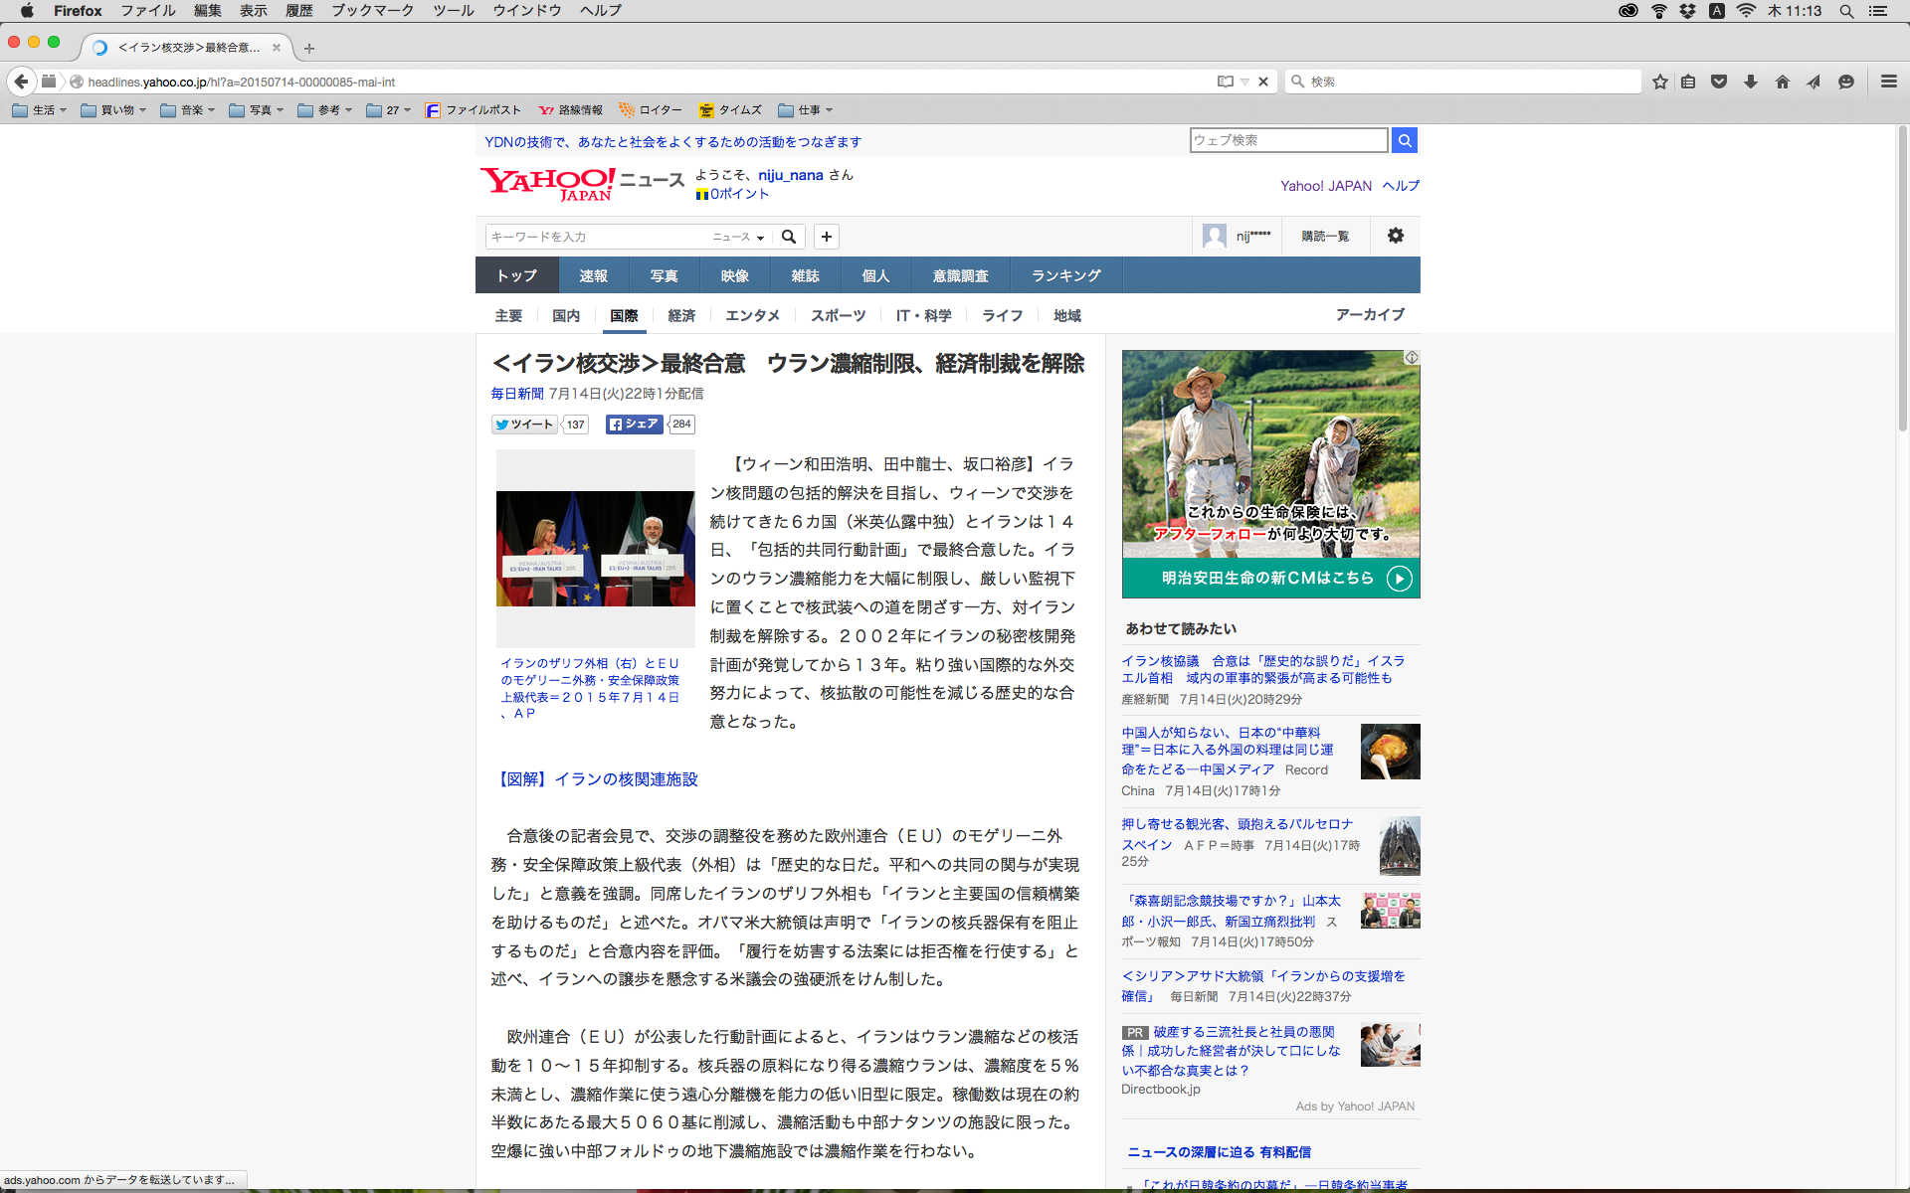Save page to Pocket
Screen dimensions: 1910x1193
tap(1718, 83)
